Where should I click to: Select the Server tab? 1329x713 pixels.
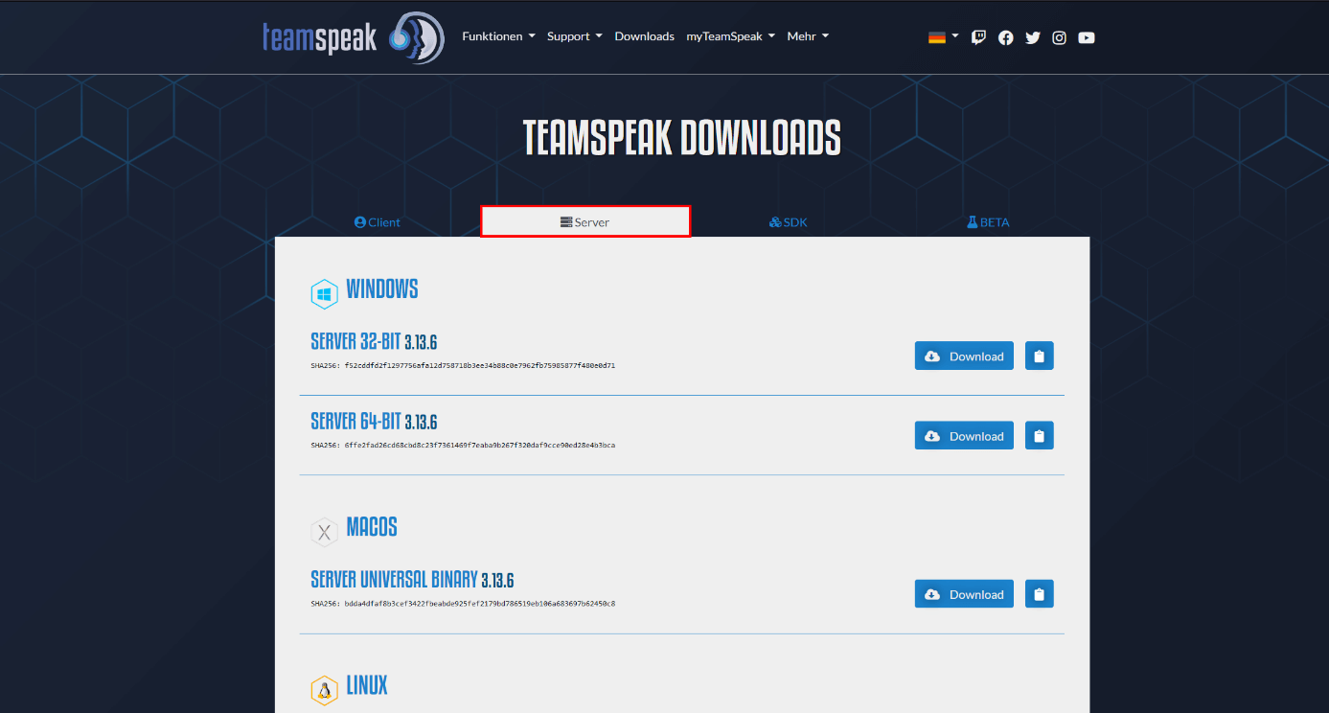585,221
